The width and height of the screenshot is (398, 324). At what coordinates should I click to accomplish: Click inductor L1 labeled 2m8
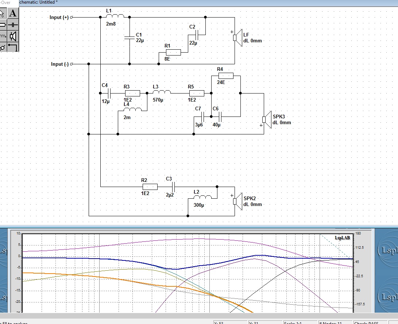click(115, 16)
